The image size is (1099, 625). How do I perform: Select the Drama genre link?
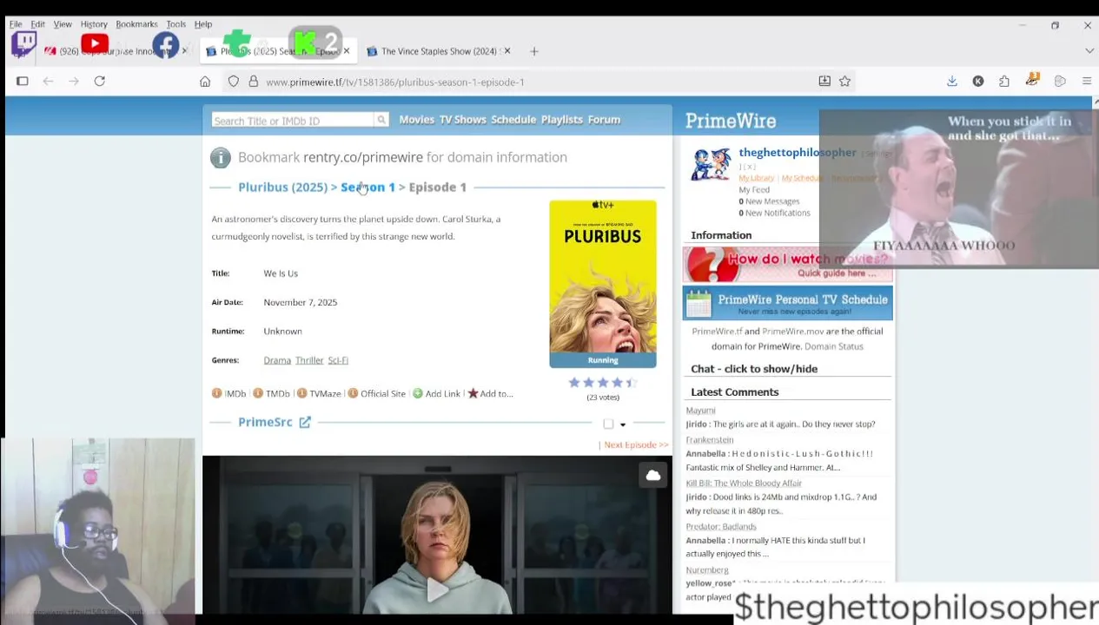point(277,360)
